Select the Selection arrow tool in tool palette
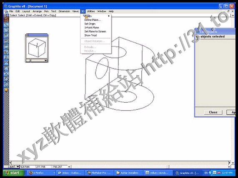 tap(6, 20)
